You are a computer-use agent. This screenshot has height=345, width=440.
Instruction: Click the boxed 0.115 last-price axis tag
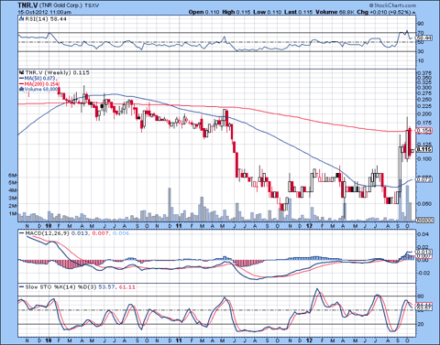click(x=424, y=149)
